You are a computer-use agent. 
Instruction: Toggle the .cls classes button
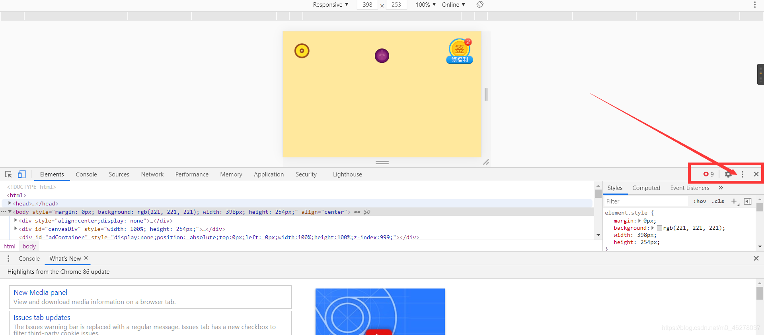click(x=718, y=201)
